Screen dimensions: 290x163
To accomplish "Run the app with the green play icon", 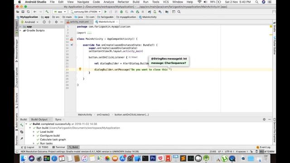I will [x=106, y=12].
